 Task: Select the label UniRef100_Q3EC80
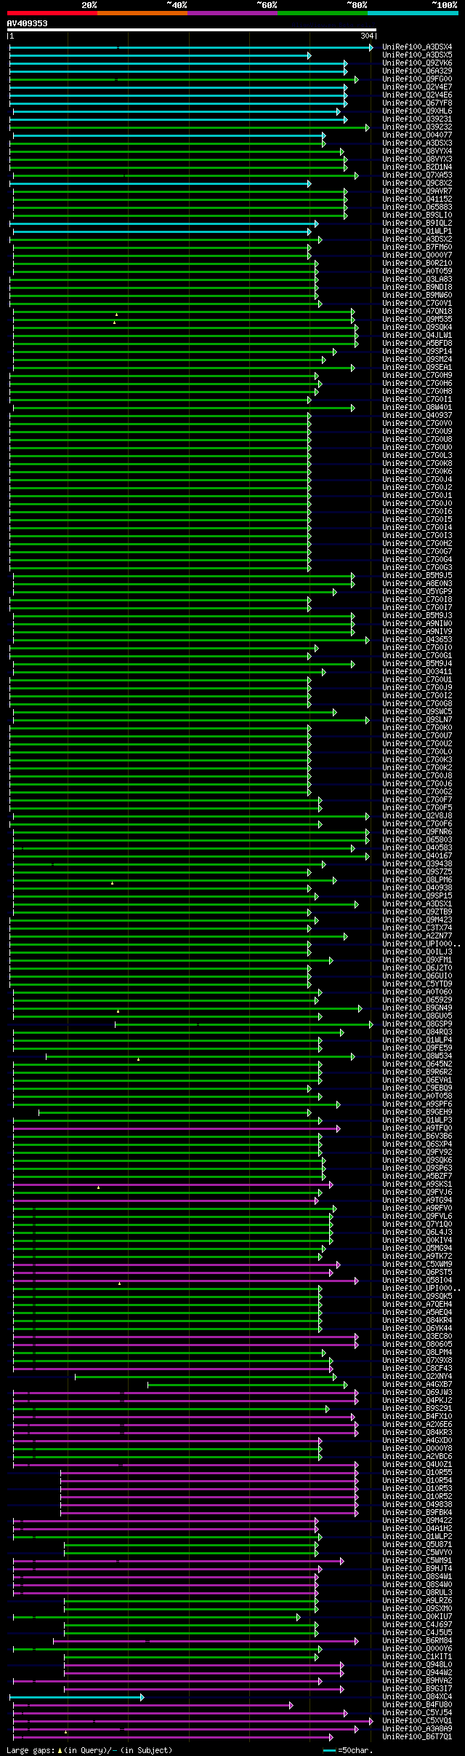tap(417, 1337)
